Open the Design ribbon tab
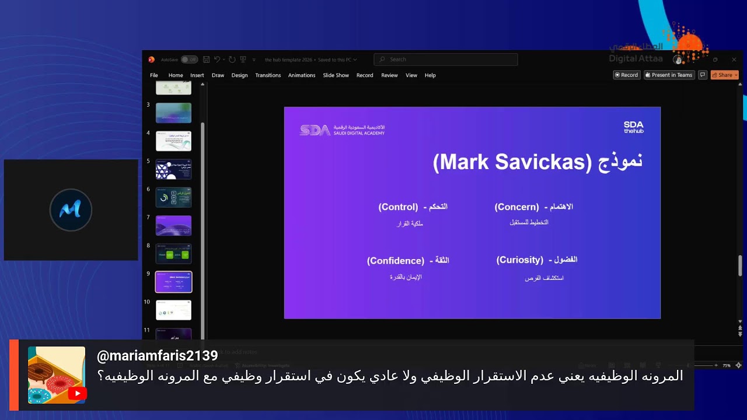The width and height of the screenshot is (747, 420). pyautogui.click(x=239, y=75)
